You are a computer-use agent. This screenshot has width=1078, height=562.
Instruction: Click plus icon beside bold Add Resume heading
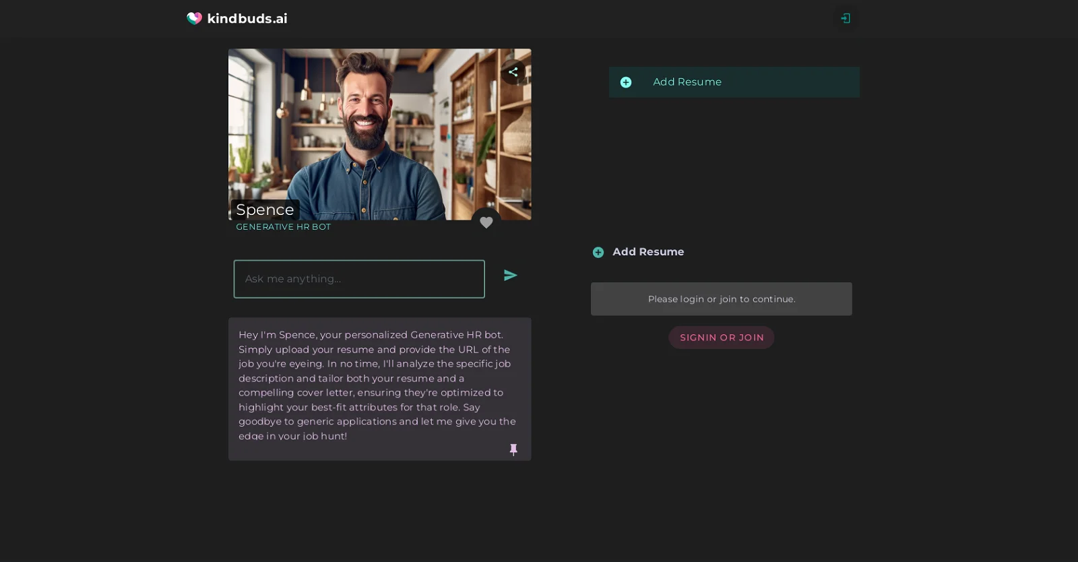click(x=598, y=252)
